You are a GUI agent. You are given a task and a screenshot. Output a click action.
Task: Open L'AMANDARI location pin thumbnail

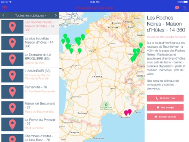click(x=12, y=75)
